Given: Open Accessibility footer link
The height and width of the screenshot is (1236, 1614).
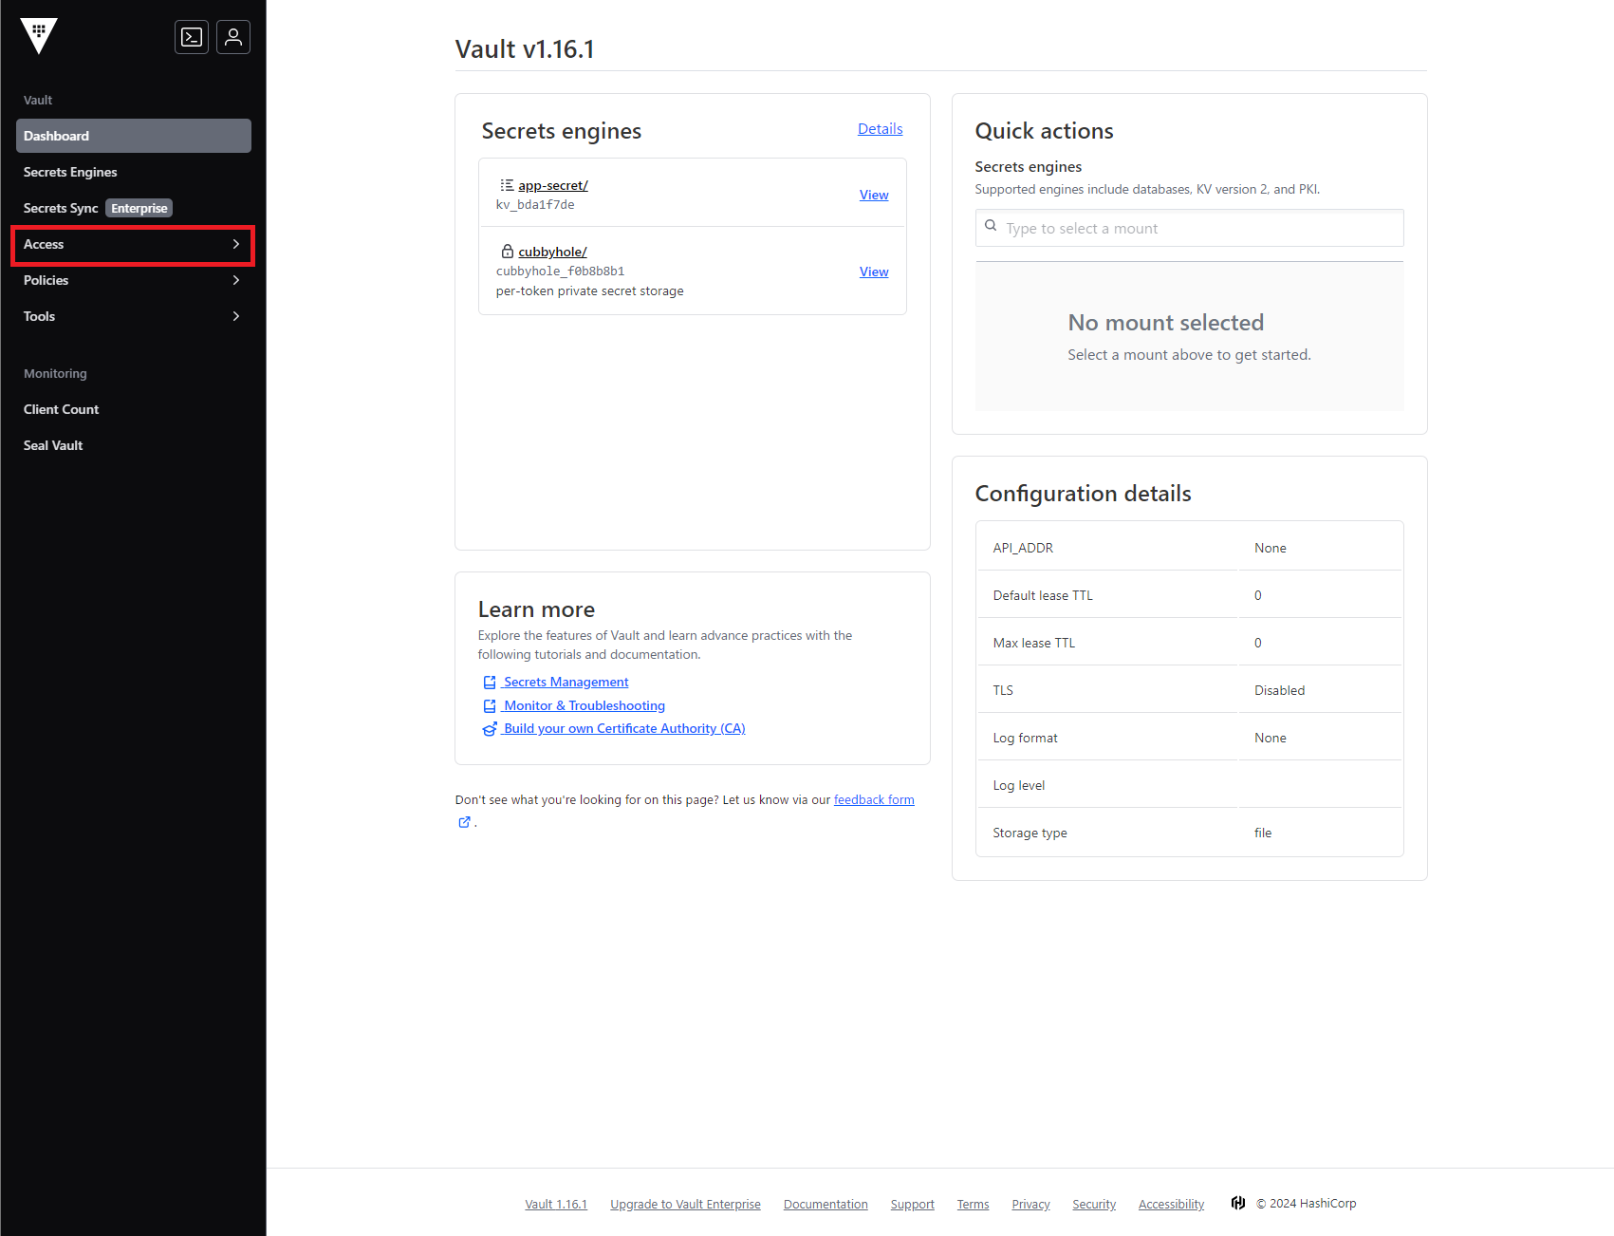Looking at the screenshot, I should coord(1171,1204).
